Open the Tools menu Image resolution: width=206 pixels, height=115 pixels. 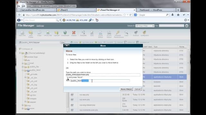point(54,6)
